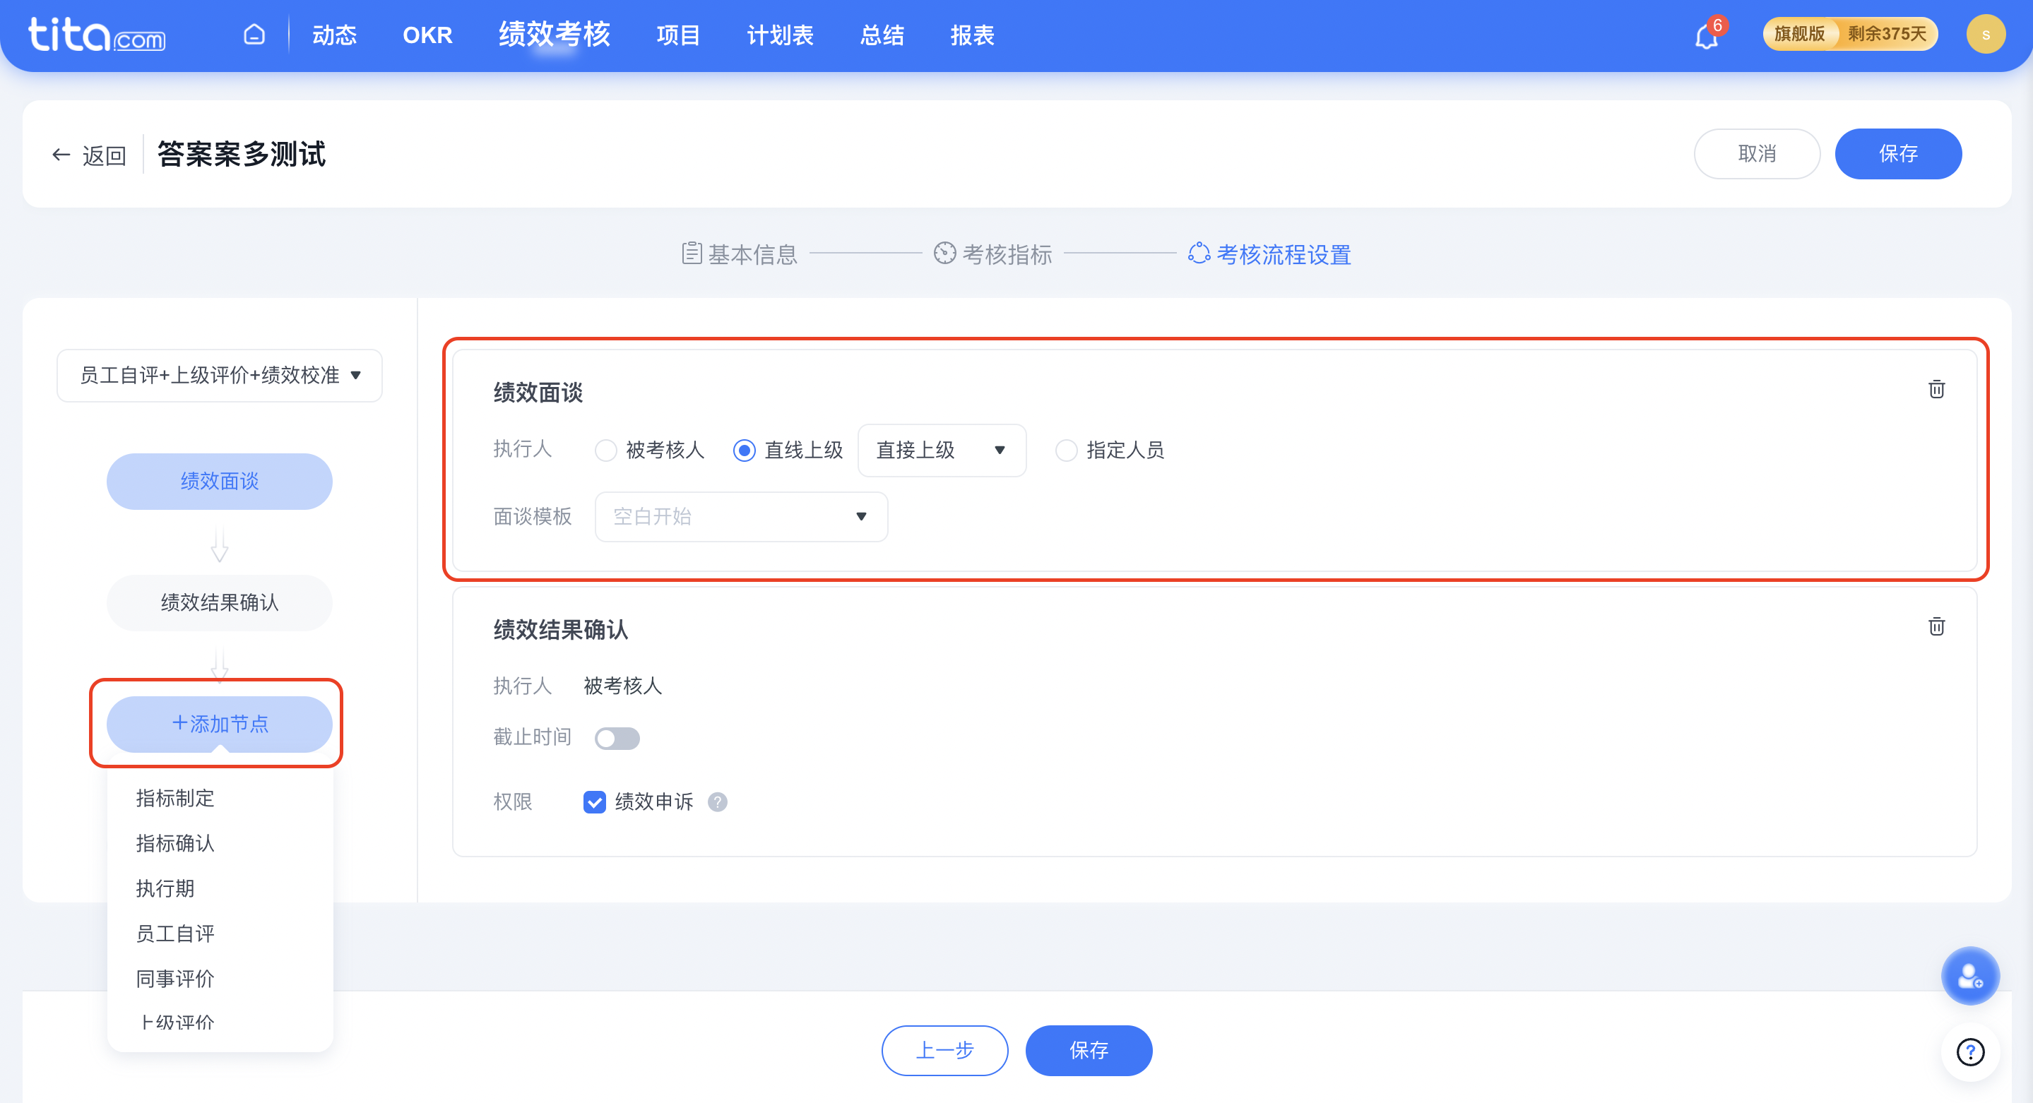Click the 考核流程设置 step label
Image resolution: width=2033 pixels, height=1103 pixels.
1284,254
